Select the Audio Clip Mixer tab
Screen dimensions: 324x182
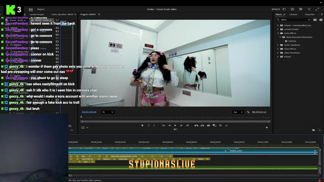click(x=62, y=14)
